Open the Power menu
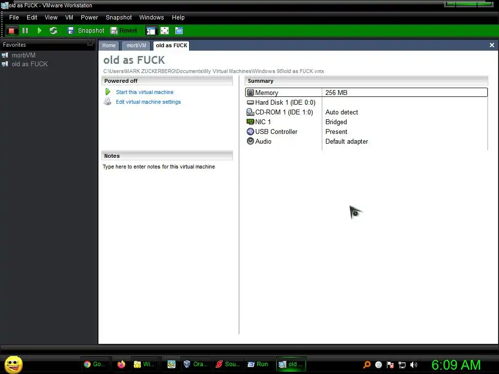499x374 pixels. click(90, 18)
